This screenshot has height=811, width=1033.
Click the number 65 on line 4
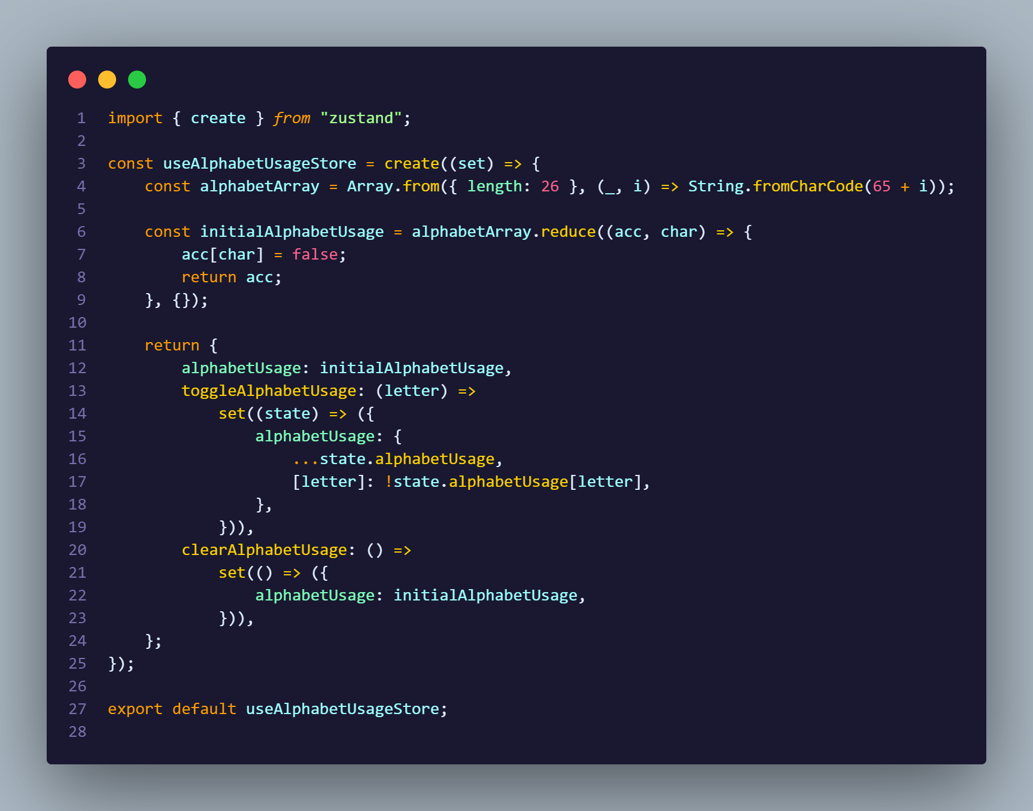click(882, 187)
